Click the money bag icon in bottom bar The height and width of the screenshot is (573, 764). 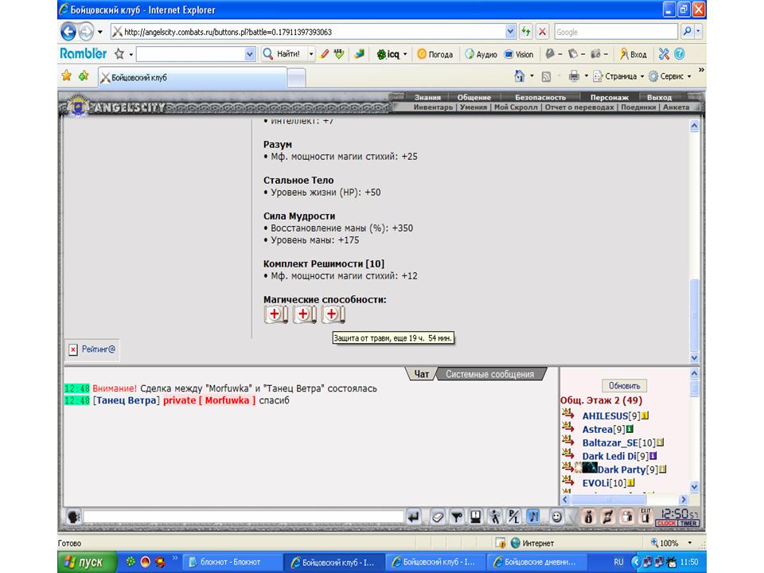[x=588, y=516]
